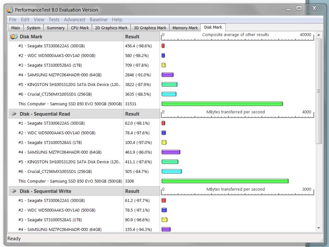The height and width of the screenshot is (247, 329).
Task: Click result 2846 (-91.0%)
Action: pos(138,75)
